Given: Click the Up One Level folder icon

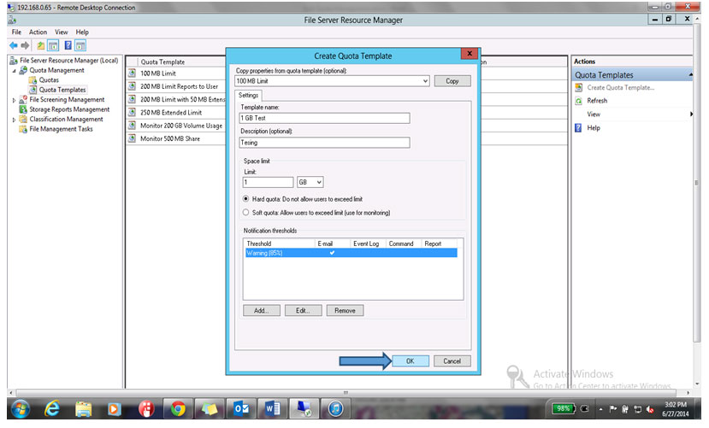Looking at the screenshot, I should pyautogui.click(x=41, y=45).
